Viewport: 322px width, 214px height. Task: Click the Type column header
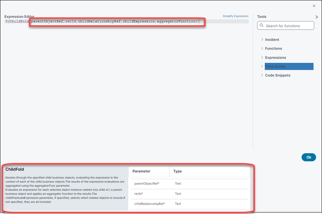coord(178,171)
